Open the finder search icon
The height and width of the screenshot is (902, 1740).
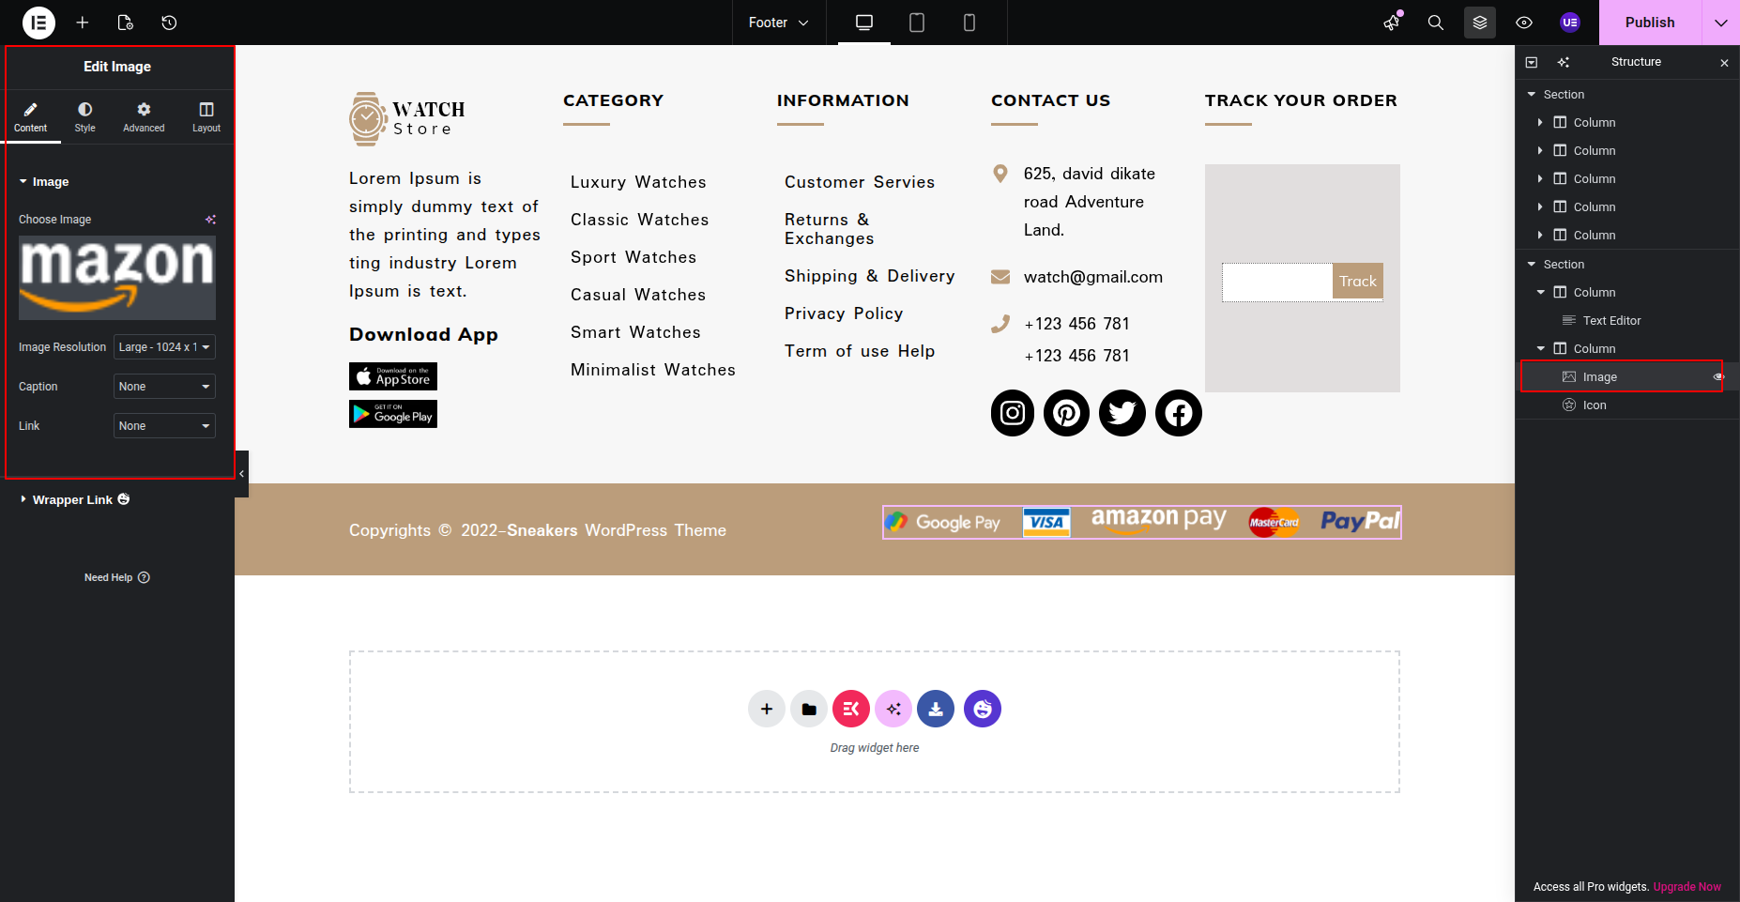point(1435,23)
